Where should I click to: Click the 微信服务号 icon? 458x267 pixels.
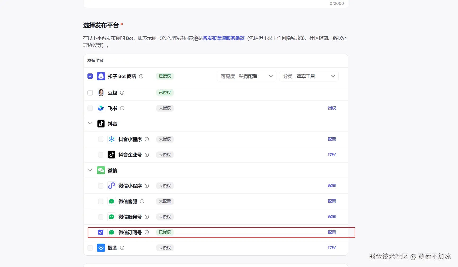coord(112,217)
